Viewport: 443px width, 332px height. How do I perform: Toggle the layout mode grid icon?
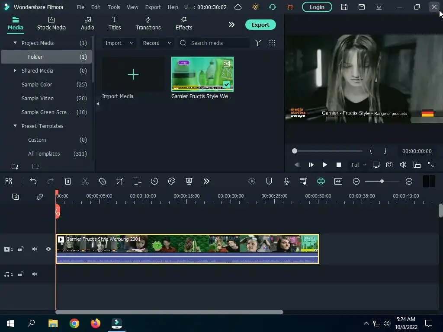click(9, 181)
